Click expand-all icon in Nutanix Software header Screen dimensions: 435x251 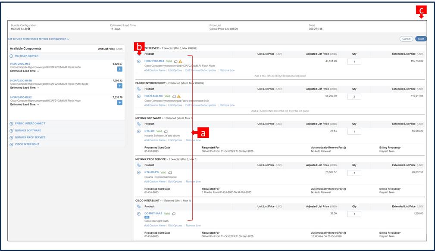(139, 124)
